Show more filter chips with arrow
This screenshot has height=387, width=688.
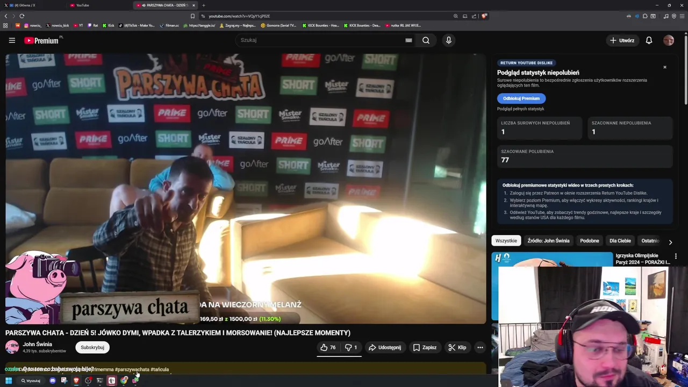(670, 242)
